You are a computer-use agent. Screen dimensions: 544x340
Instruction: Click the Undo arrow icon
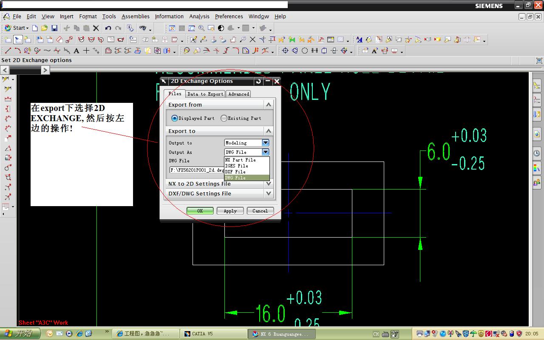coord(108,28)
